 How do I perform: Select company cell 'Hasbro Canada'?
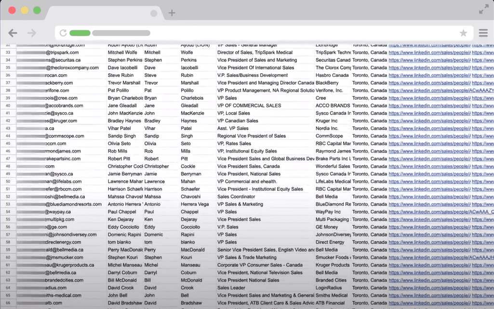(333, 75)
